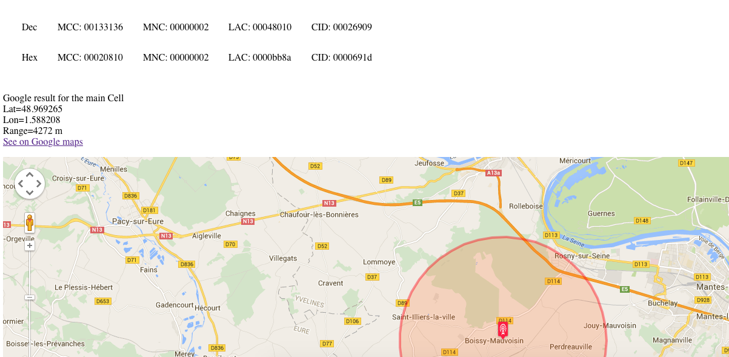Click the CID: 0000691d text
729x357 pixels.
(x=342, y=58)
